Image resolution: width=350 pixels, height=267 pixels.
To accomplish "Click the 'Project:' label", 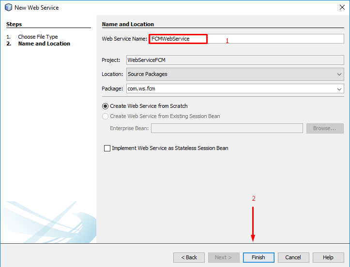I will [111, 60].
